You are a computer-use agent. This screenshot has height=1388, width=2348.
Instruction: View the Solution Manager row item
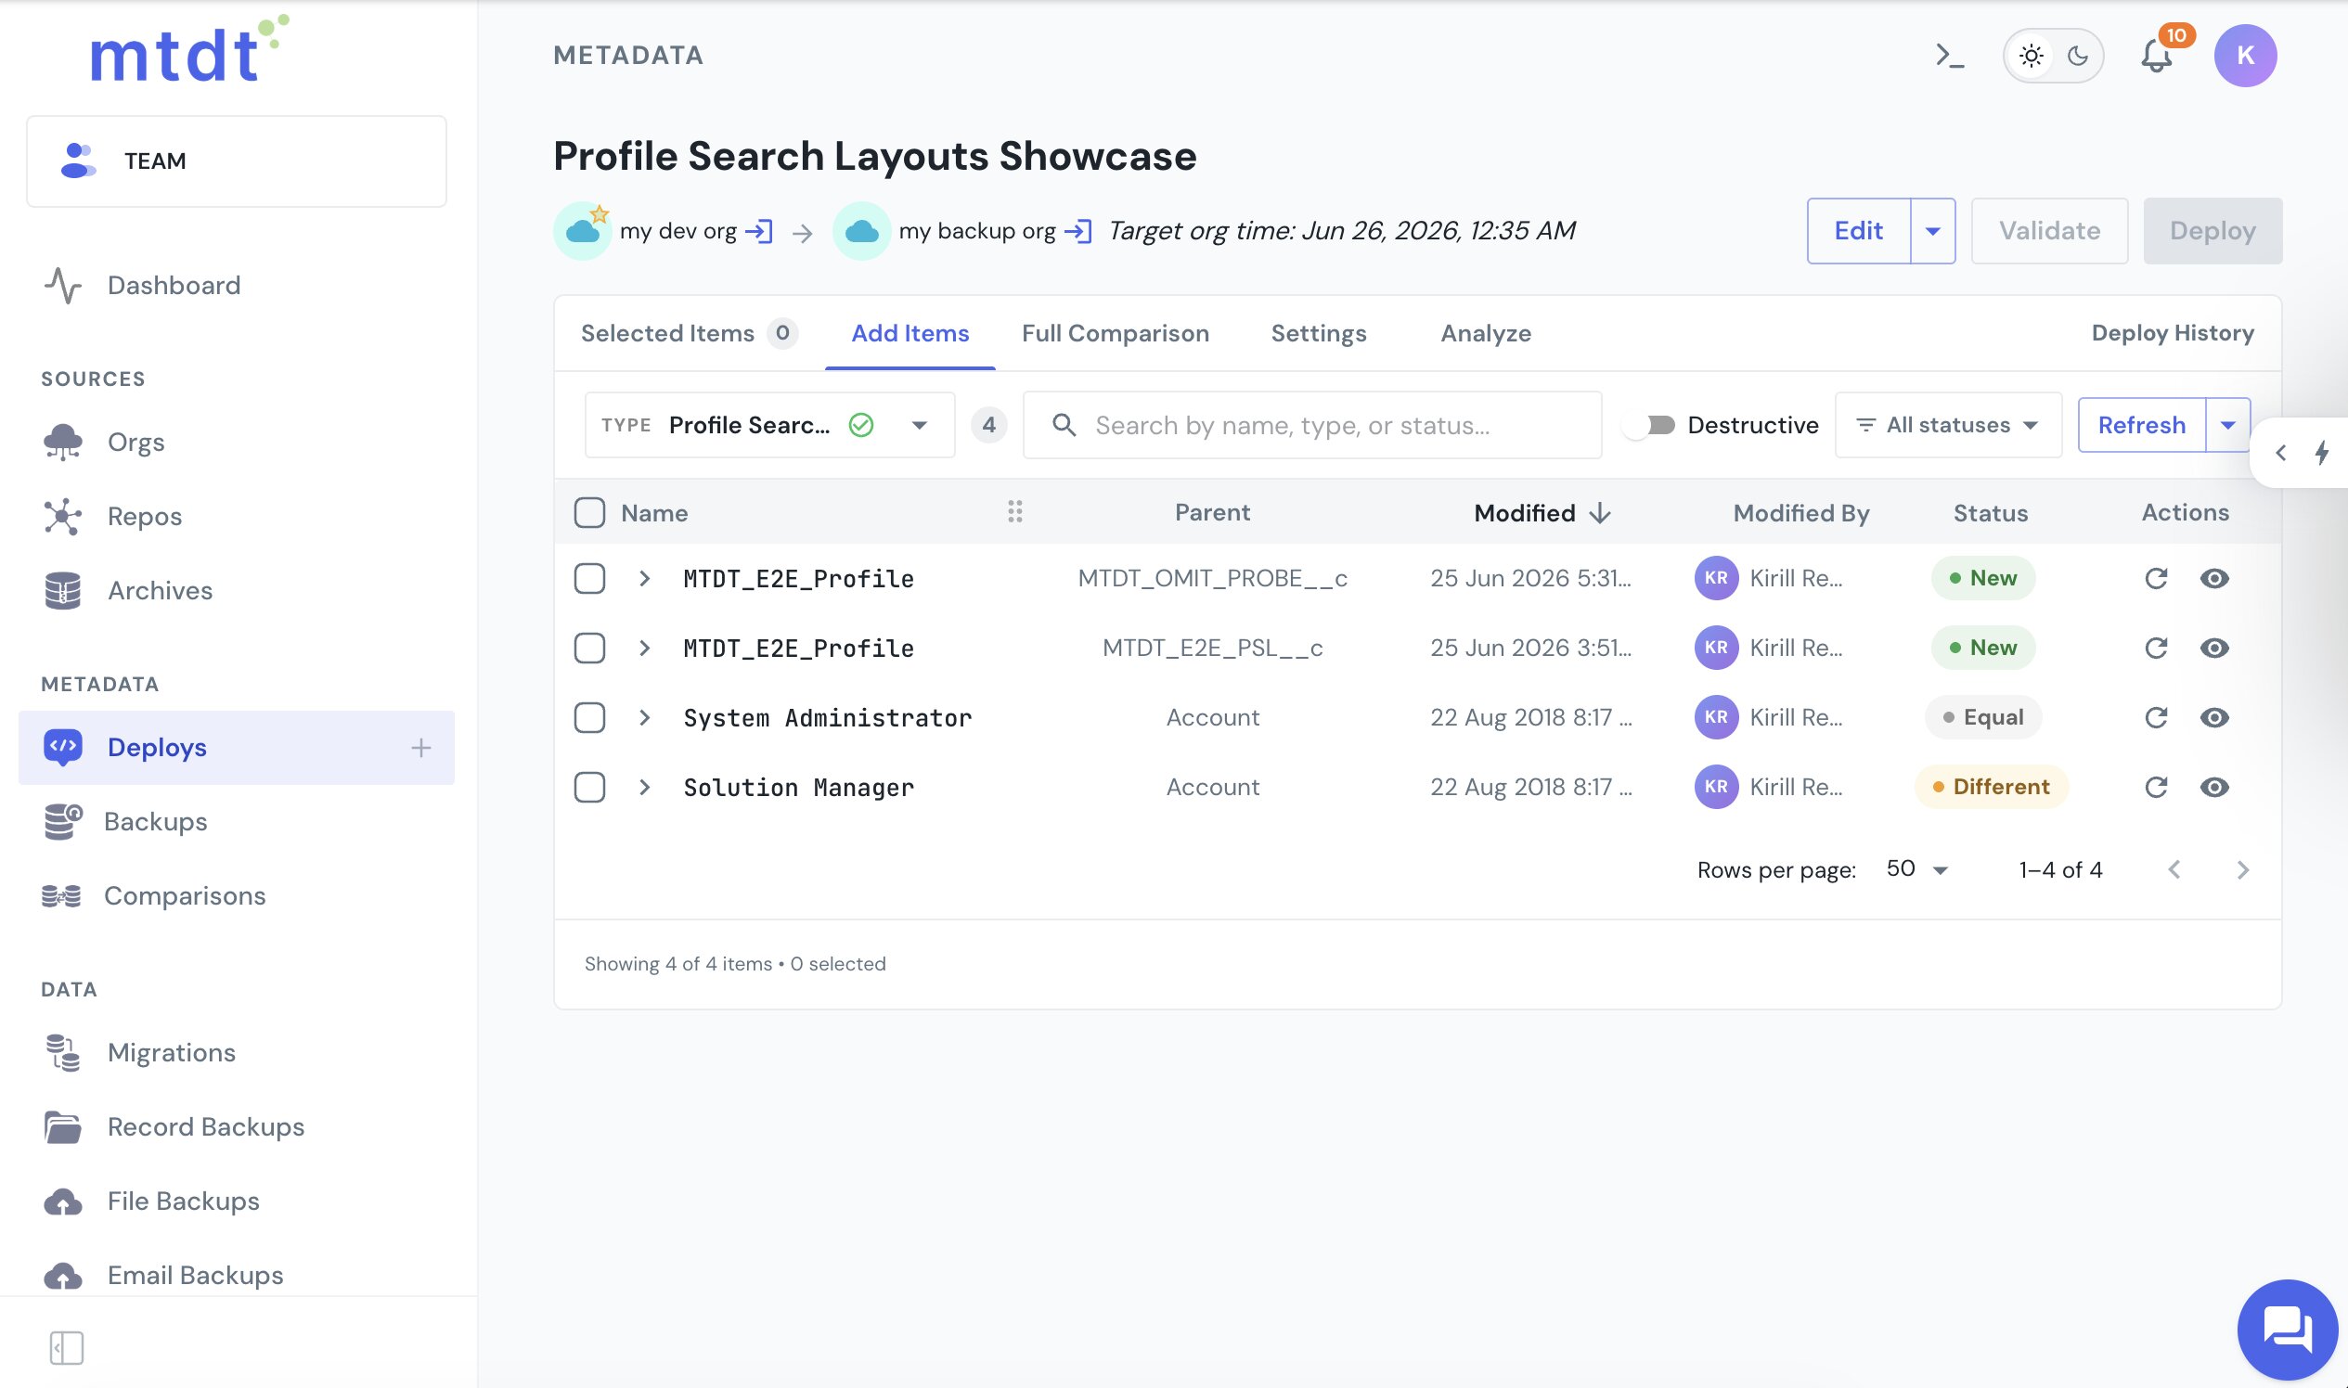[2214, 788]
